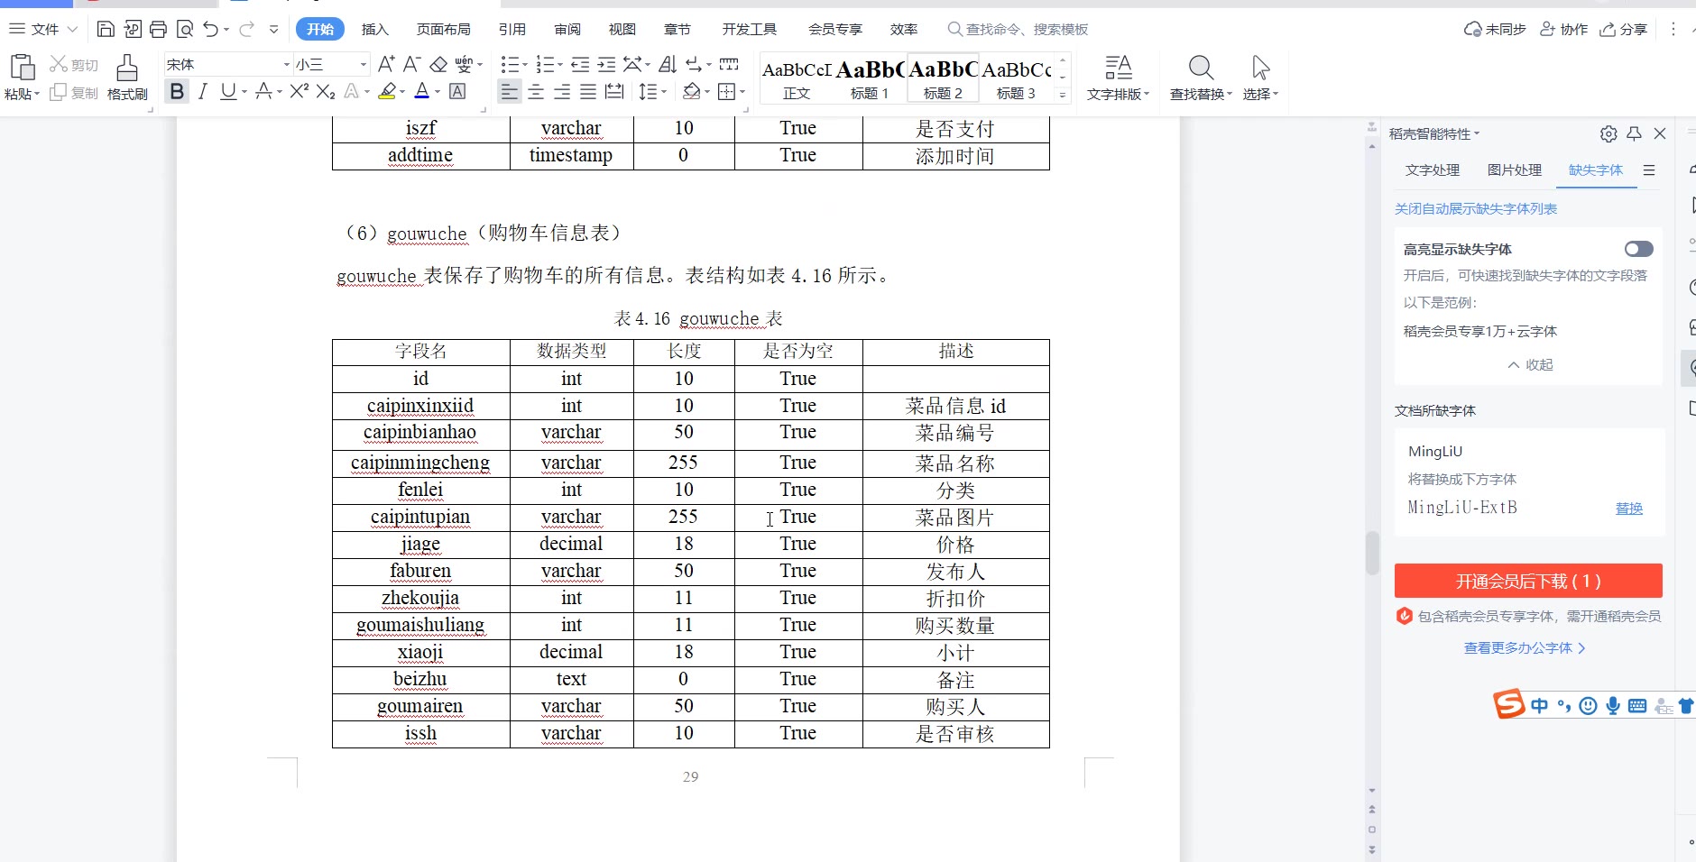
Task: Click the decrease indent icon
Action: pyautogui.click(x=580, y=64)
